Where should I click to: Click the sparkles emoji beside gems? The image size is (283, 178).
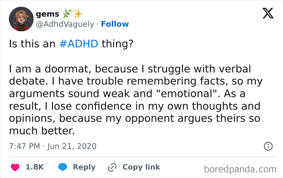78,14
